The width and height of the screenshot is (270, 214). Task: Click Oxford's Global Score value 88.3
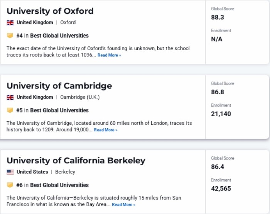218,17
